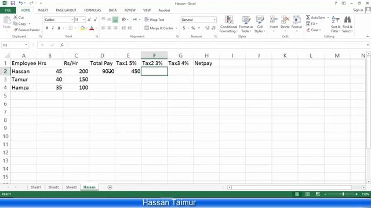This screenshot has height=208, width=371.
Task: Open the font size dropdown
Action: [84, 20]
